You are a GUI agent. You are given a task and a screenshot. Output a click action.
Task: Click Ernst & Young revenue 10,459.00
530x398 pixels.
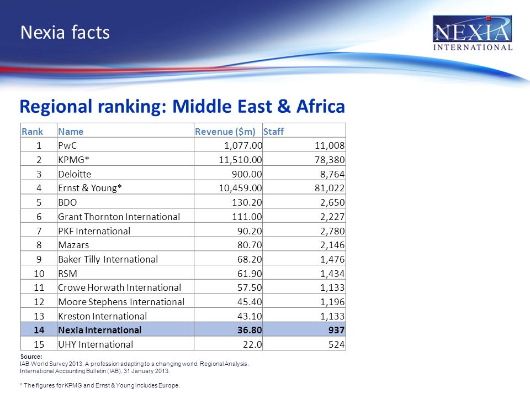(240, 188)
